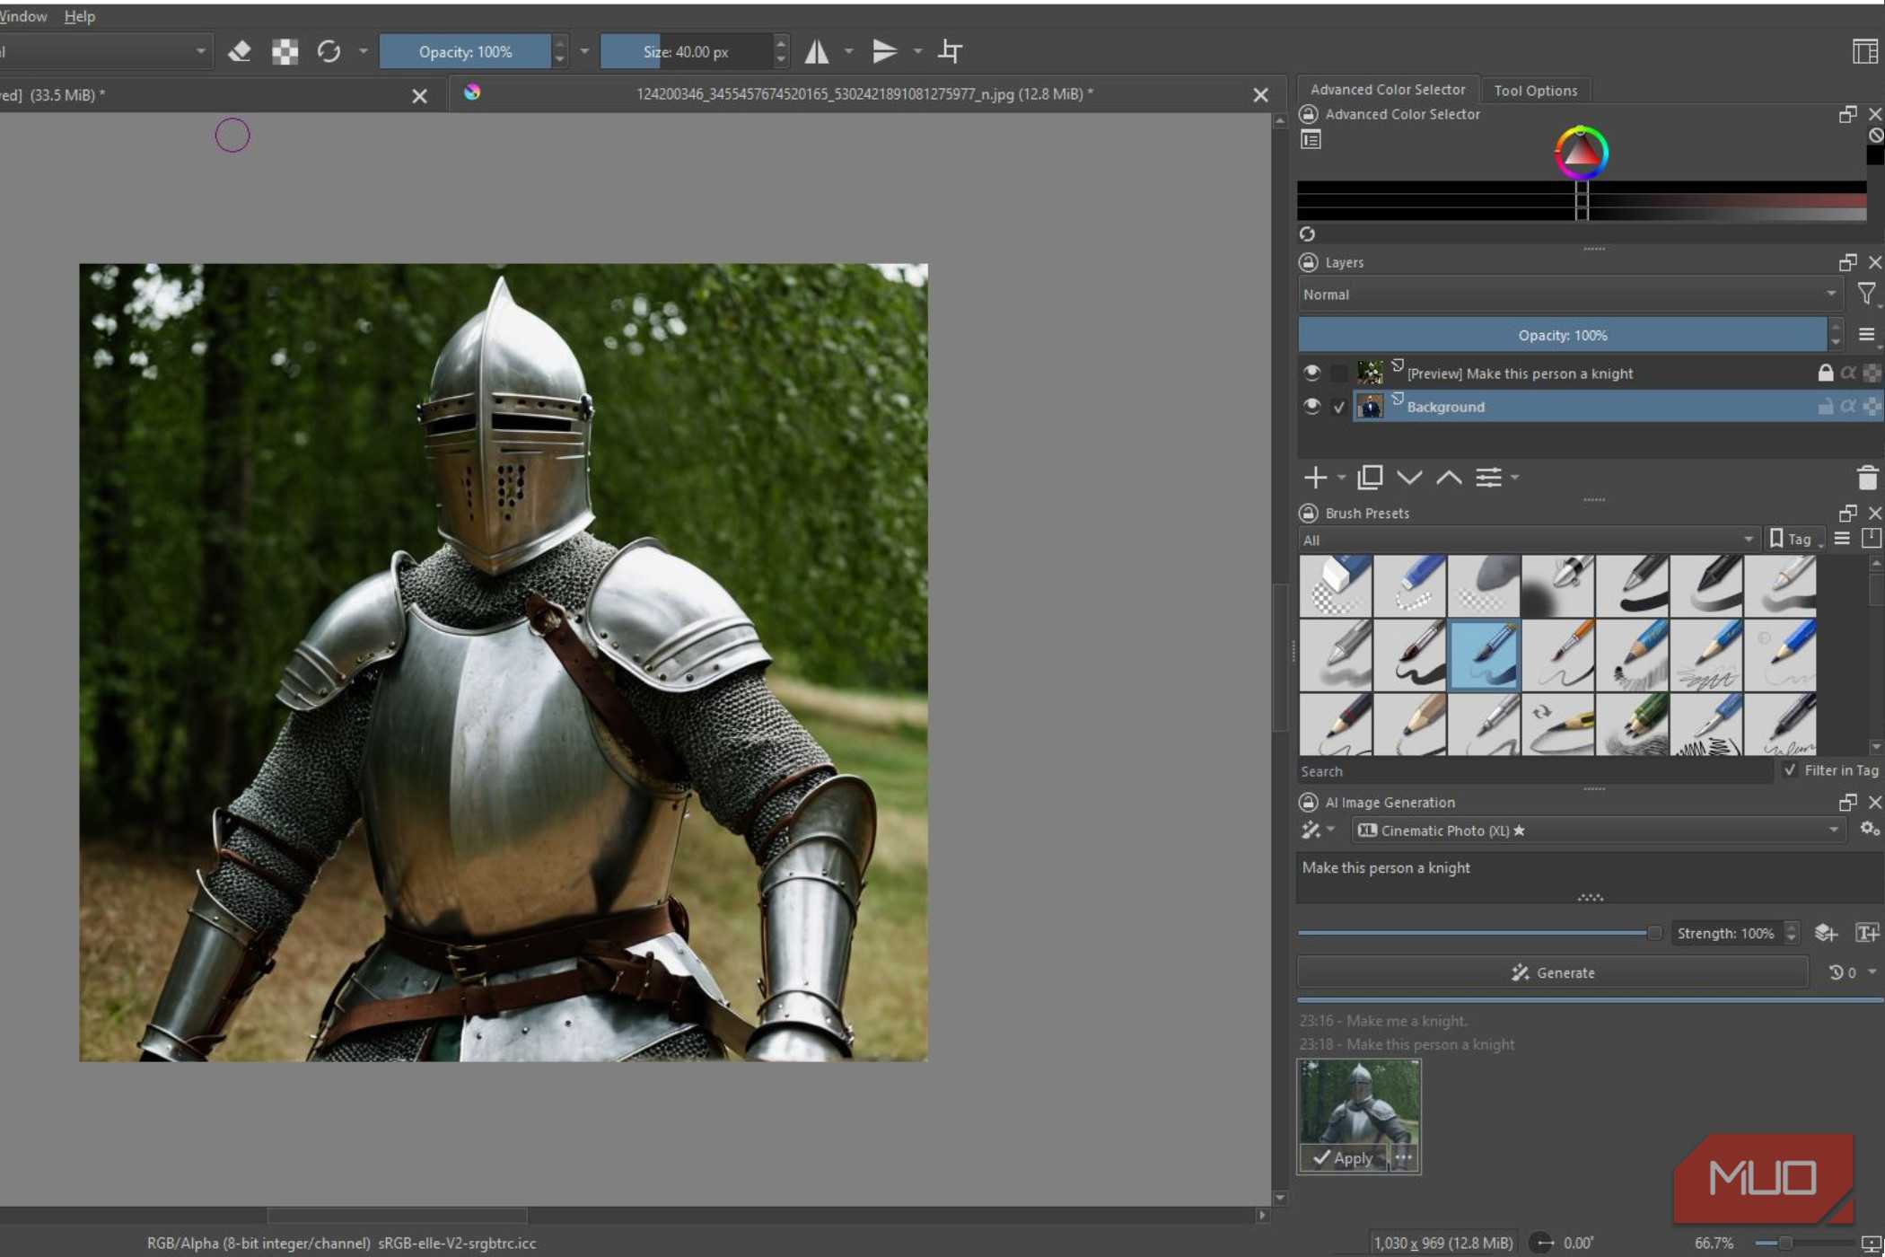Click the AI workspace wand icon

click(x=1311, y=830)
